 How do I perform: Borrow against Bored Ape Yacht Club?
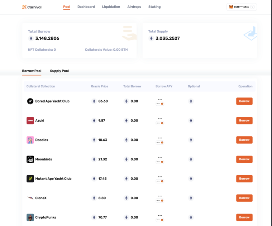[244, 101]
